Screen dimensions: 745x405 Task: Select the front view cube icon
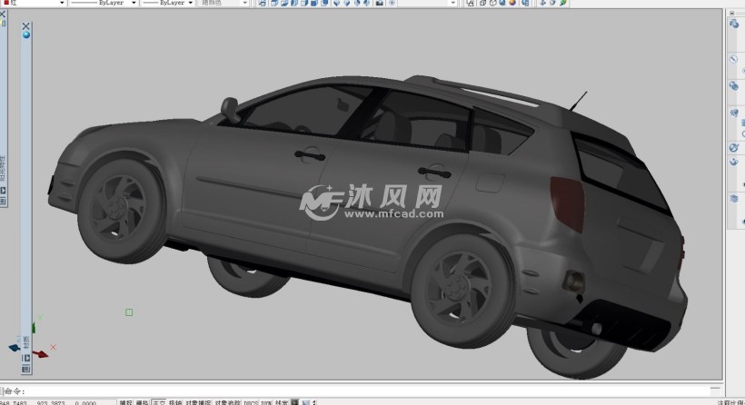pyautogui.click(x=314, y=3)
